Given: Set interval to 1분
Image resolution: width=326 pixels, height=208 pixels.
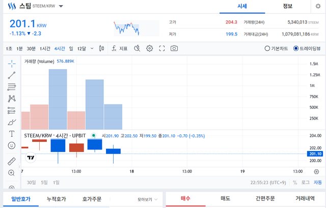Looking at the screenshot, I should pos(19,49).
